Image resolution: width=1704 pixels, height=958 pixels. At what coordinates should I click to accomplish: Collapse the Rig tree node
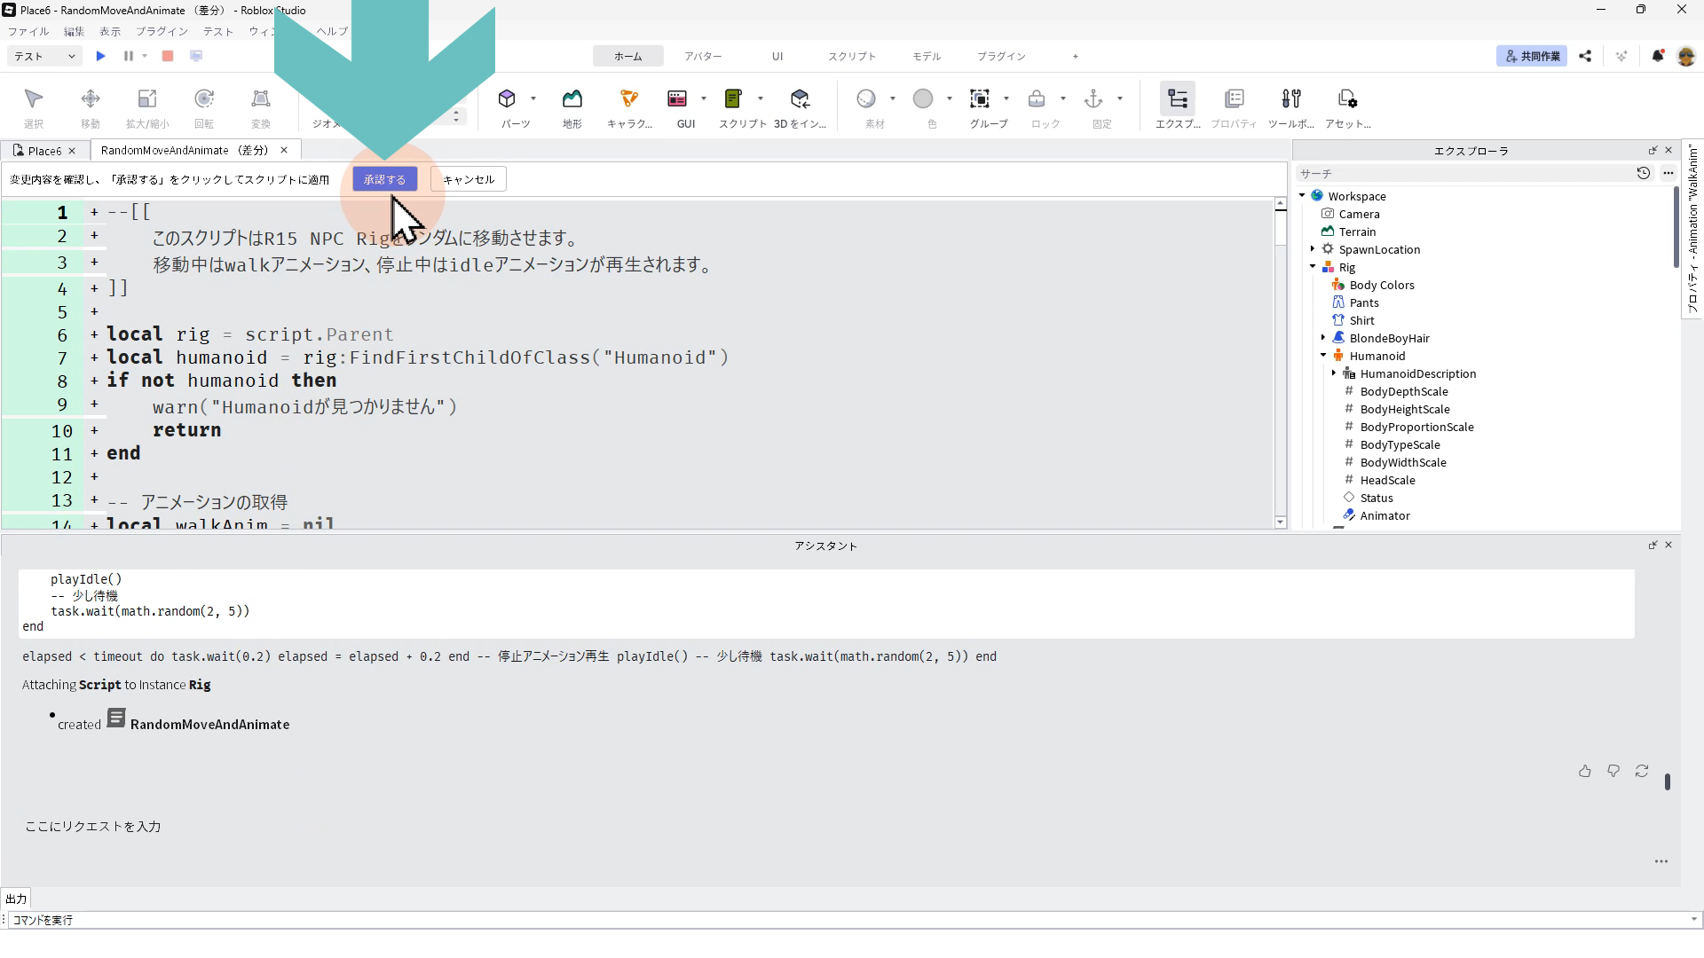[x=1313, y=267]
